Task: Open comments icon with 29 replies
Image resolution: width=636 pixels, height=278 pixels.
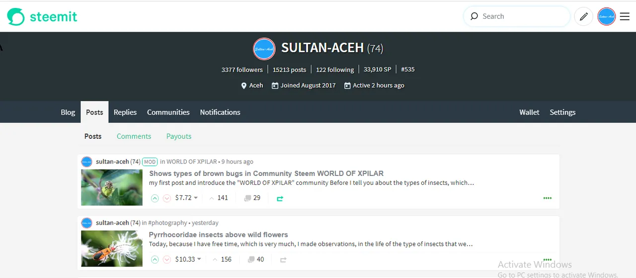Action: click(x=247, y=198)
